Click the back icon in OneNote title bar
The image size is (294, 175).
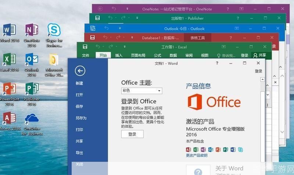tap(100, 8)
